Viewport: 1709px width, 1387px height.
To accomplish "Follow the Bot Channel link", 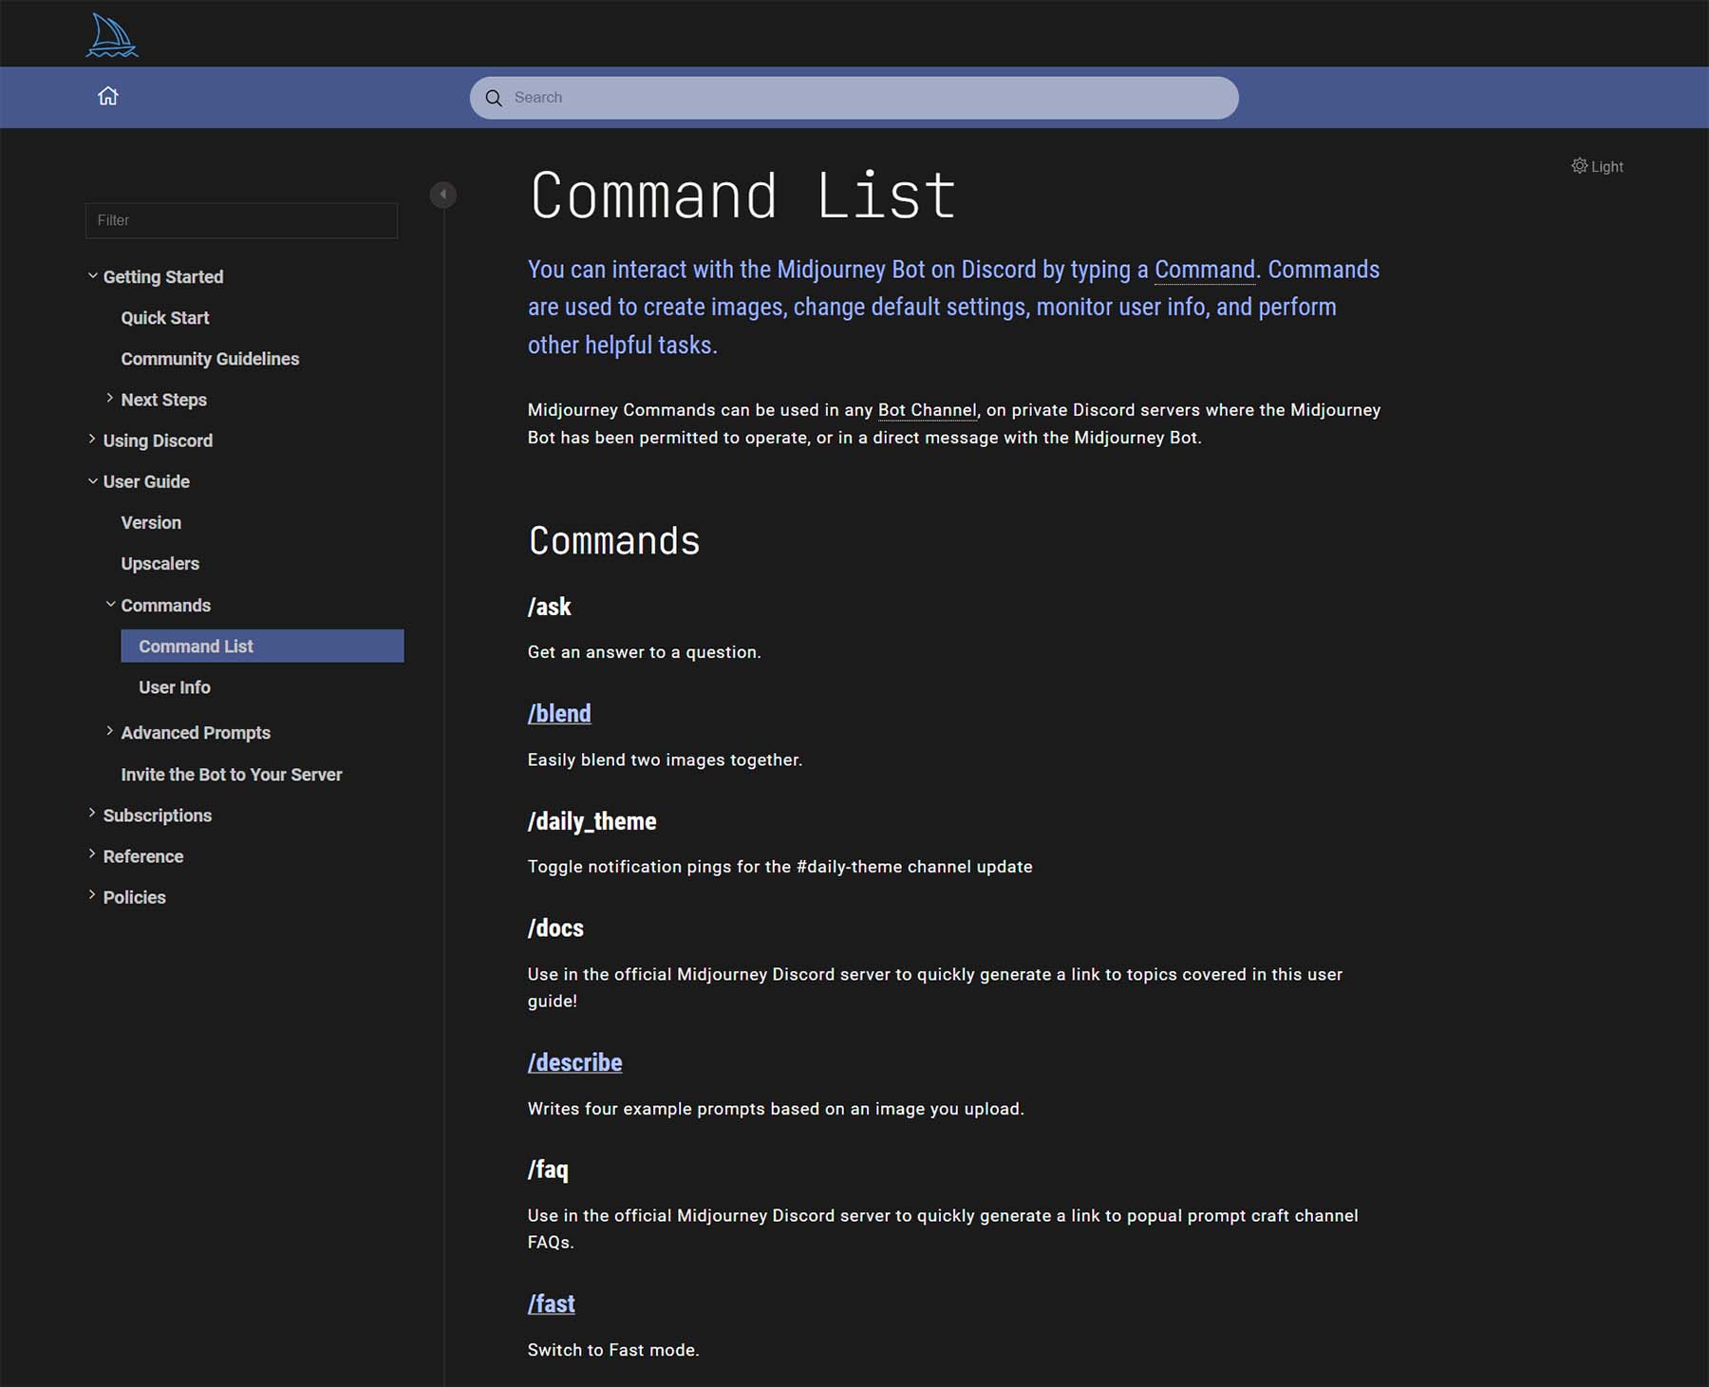I will pos(927,409).
